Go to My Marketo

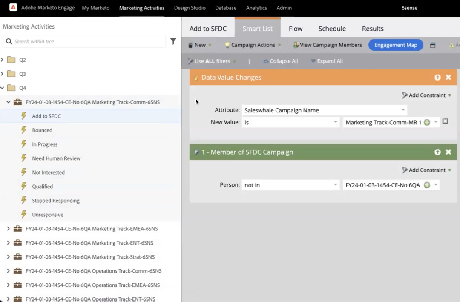[x=96, y=8]
